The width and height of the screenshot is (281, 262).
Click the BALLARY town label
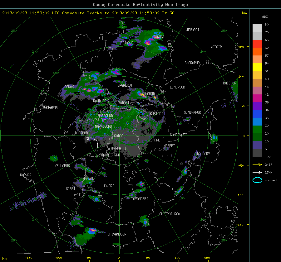[203, 154]
